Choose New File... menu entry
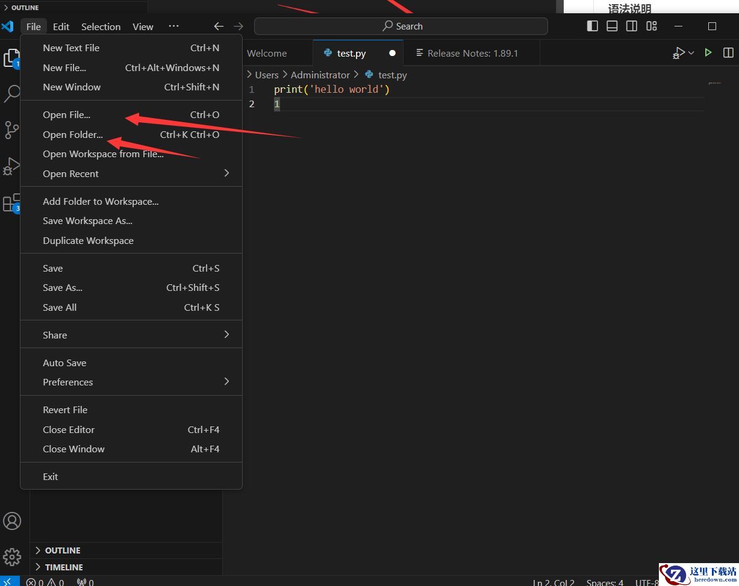 [131, 68]
